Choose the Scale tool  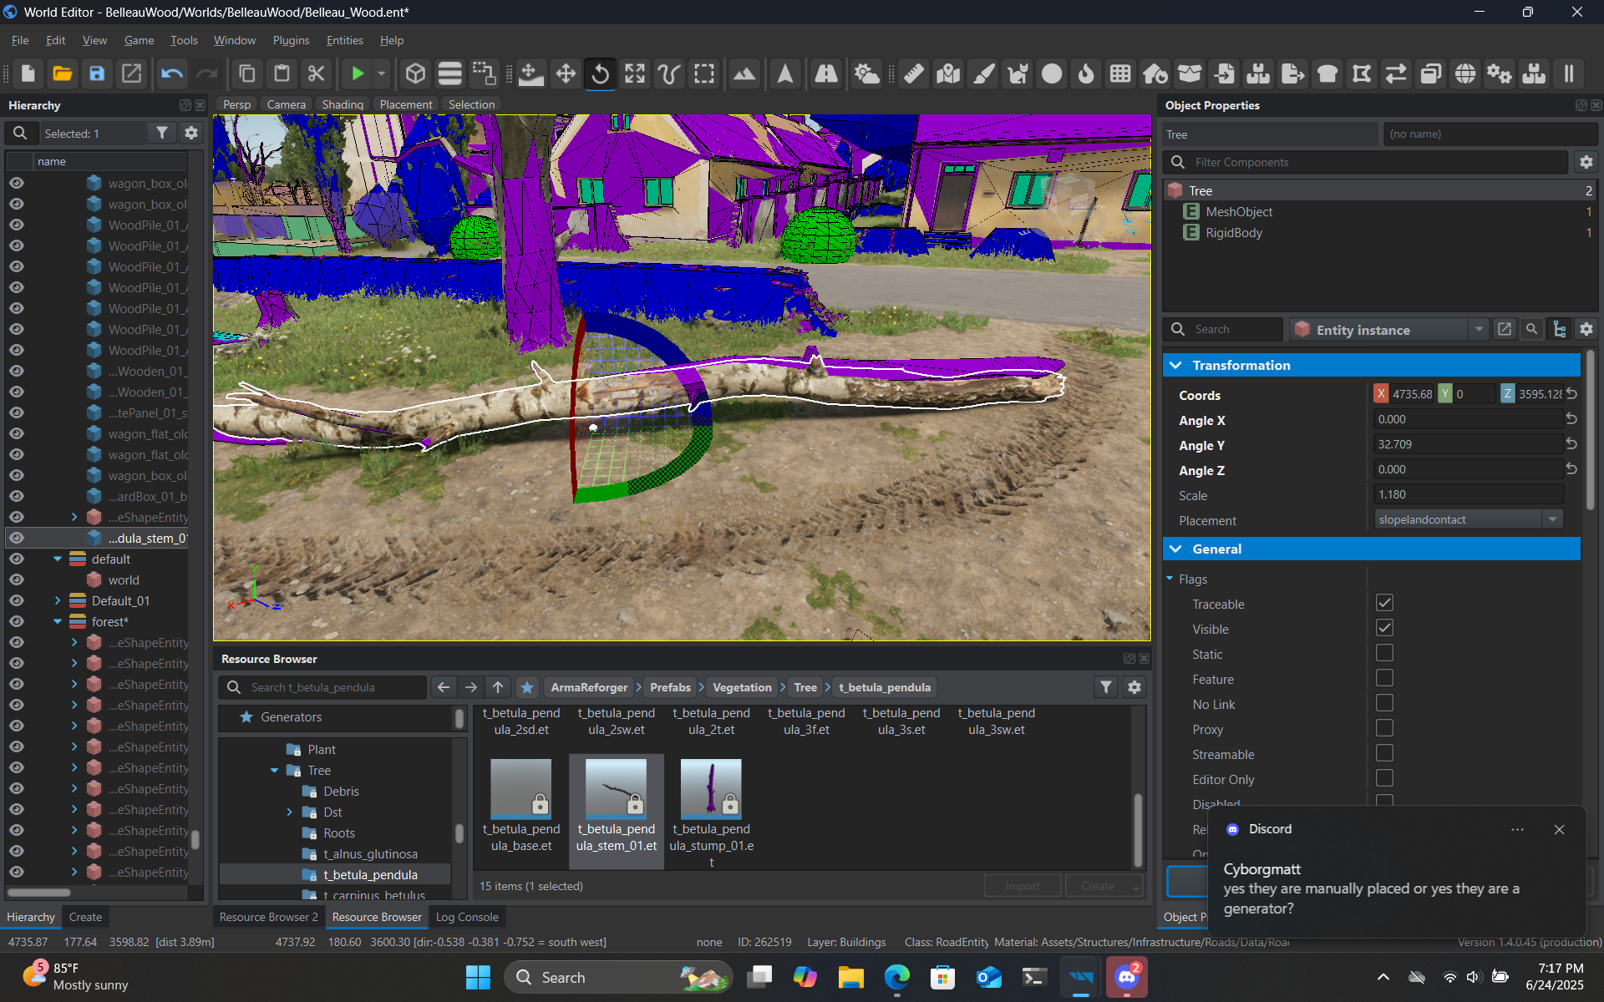tap(635, 73)
